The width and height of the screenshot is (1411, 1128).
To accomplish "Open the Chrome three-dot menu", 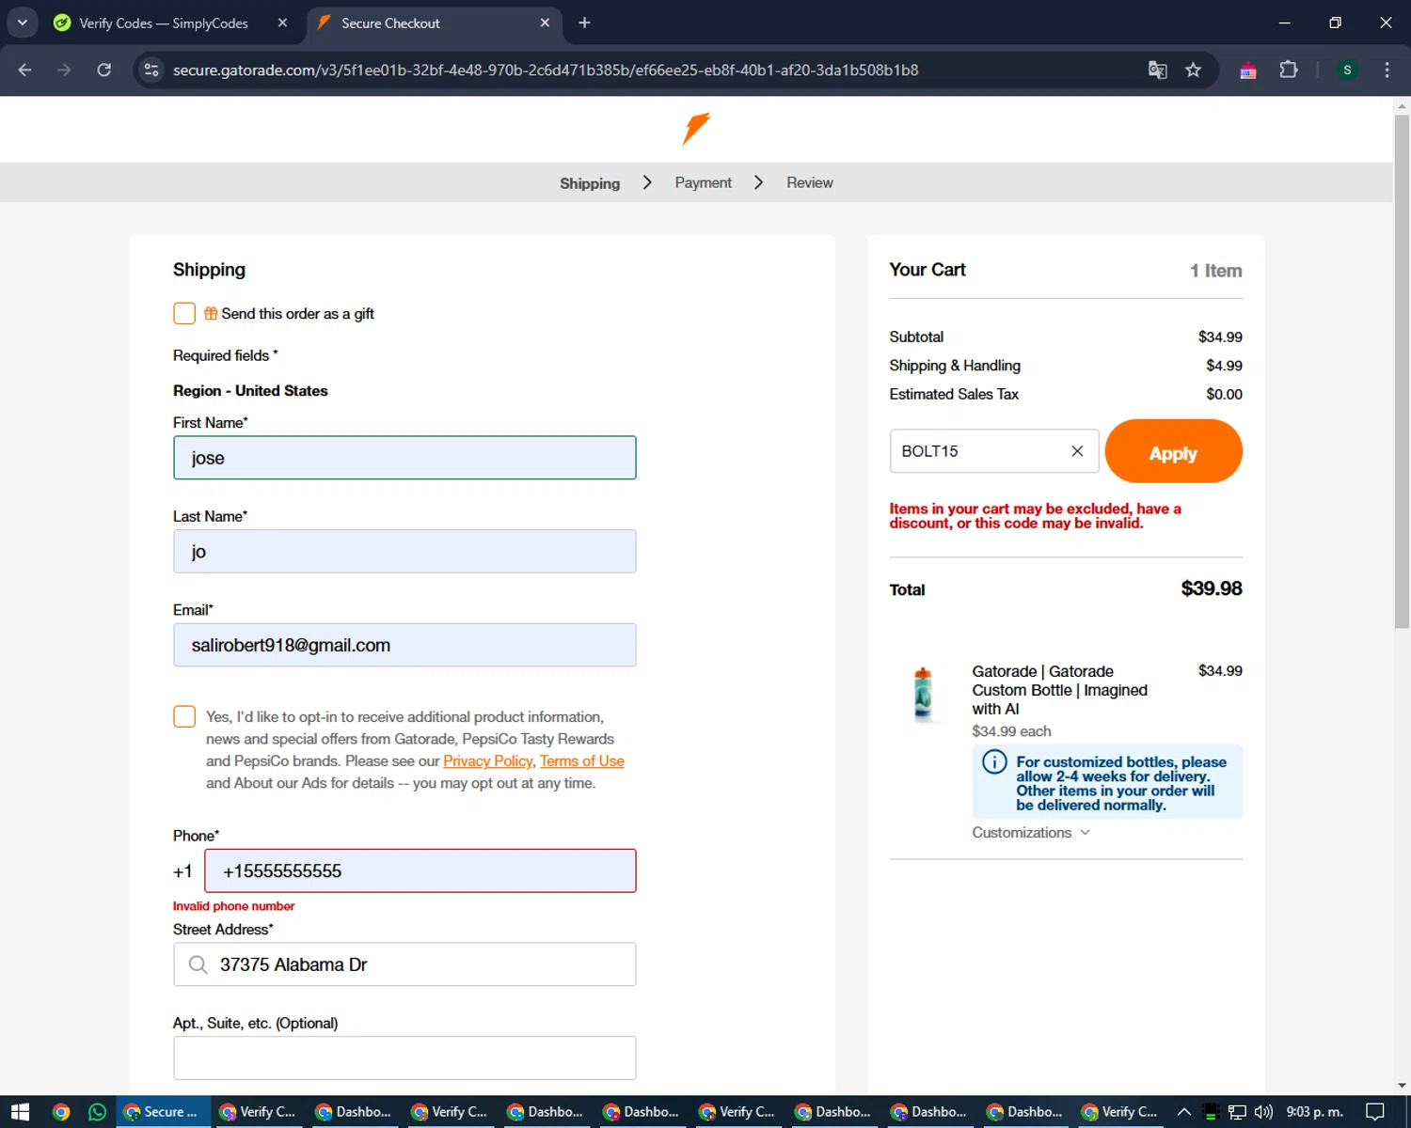I will click(1387, 70).
